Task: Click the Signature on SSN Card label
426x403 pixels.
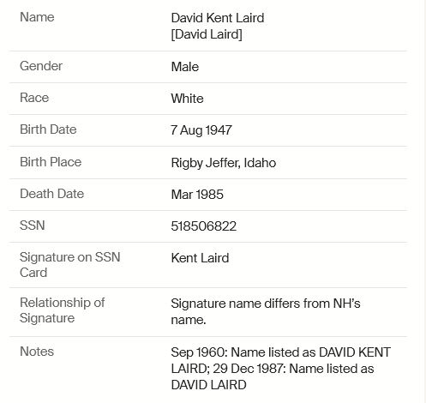Action: [70, 265]
